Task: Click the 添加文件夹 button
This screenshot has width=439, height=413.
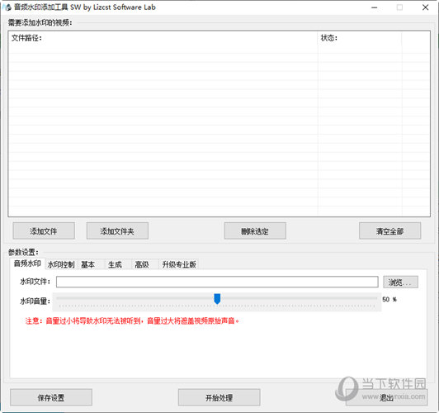Action: tap(117, 231)
